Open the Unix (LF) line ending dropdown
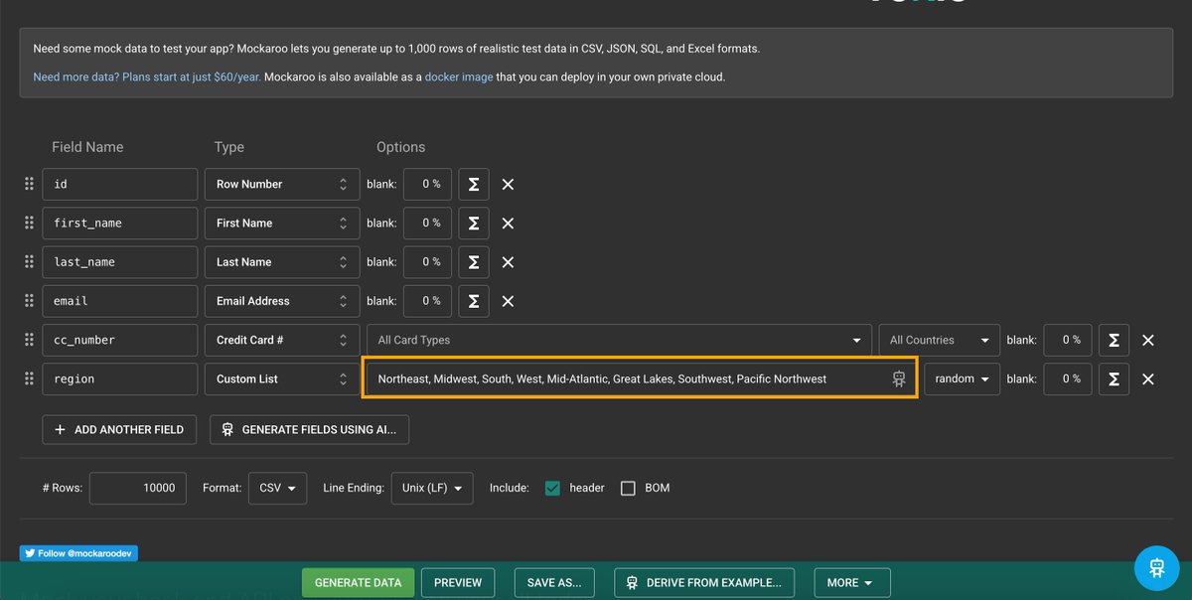The width and height of the screenshot is (1192, 600). 433,488
